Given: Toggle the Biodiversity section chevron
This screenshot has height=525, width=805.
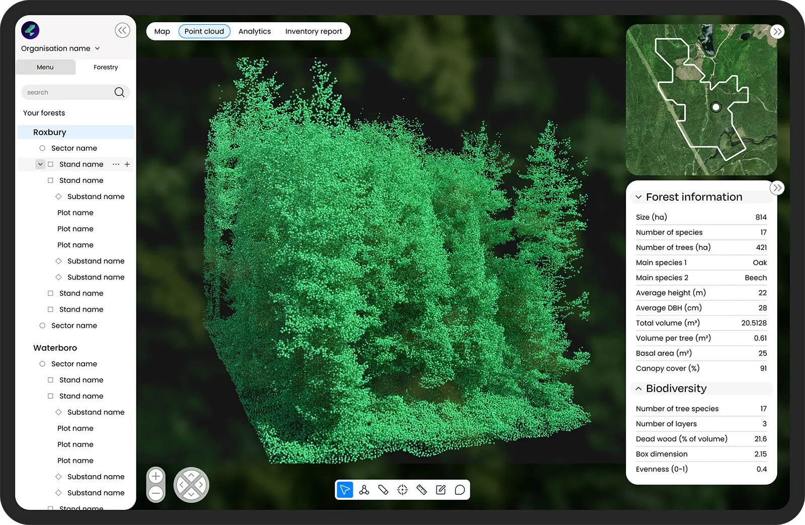Looking at the screenshot, I should (638, 389).
